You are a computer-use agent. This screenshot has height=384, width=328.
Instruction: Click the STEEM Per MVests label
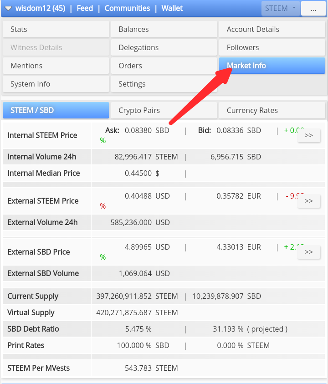click(38, 368)
